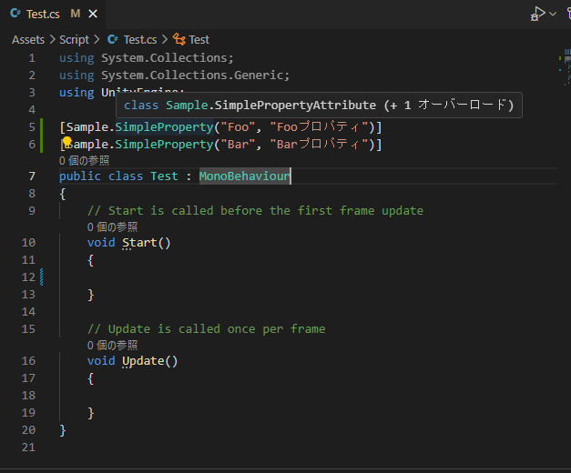Open the dropdown arrow next to the Run icon
The width and height of the screenshot is (571, 473).
pyautogui.click(x=553, y=14)
